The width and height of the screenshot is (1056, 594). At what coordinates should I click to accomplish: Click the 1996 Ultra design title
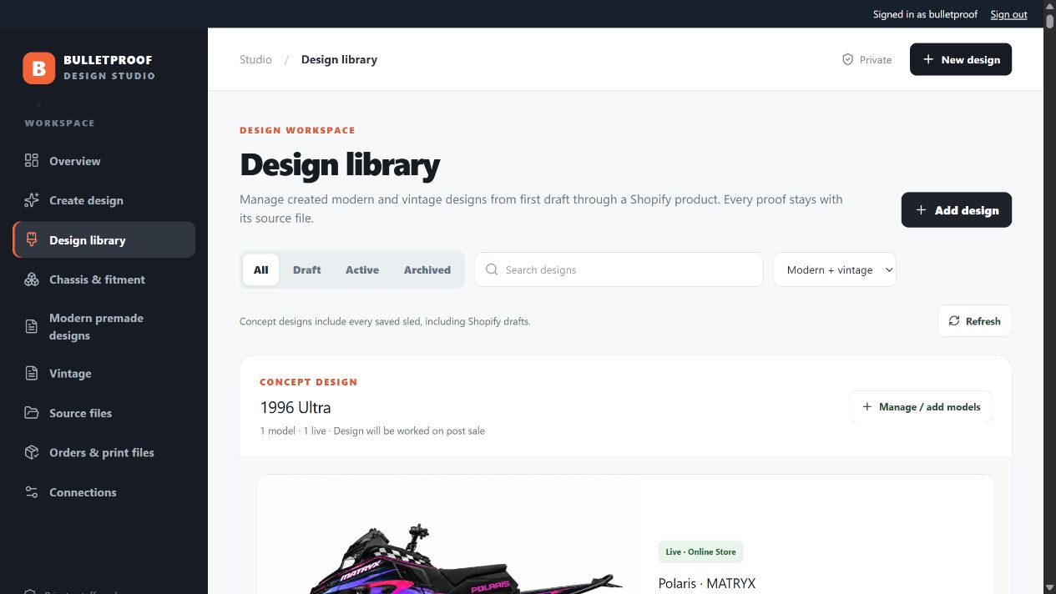click(x=296, y=408)
